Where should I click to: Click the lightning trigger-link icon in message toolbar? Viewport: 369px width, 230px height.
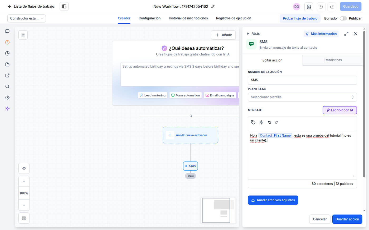[261, 122]
